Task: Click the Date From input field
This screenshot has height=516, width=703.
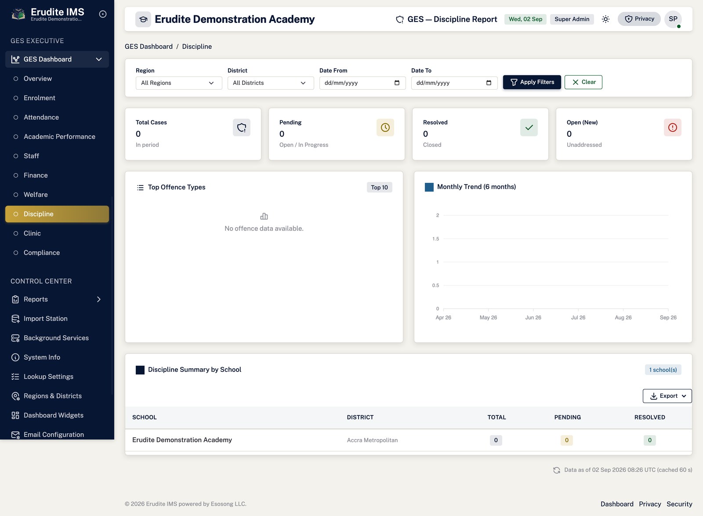Action: 362,83
